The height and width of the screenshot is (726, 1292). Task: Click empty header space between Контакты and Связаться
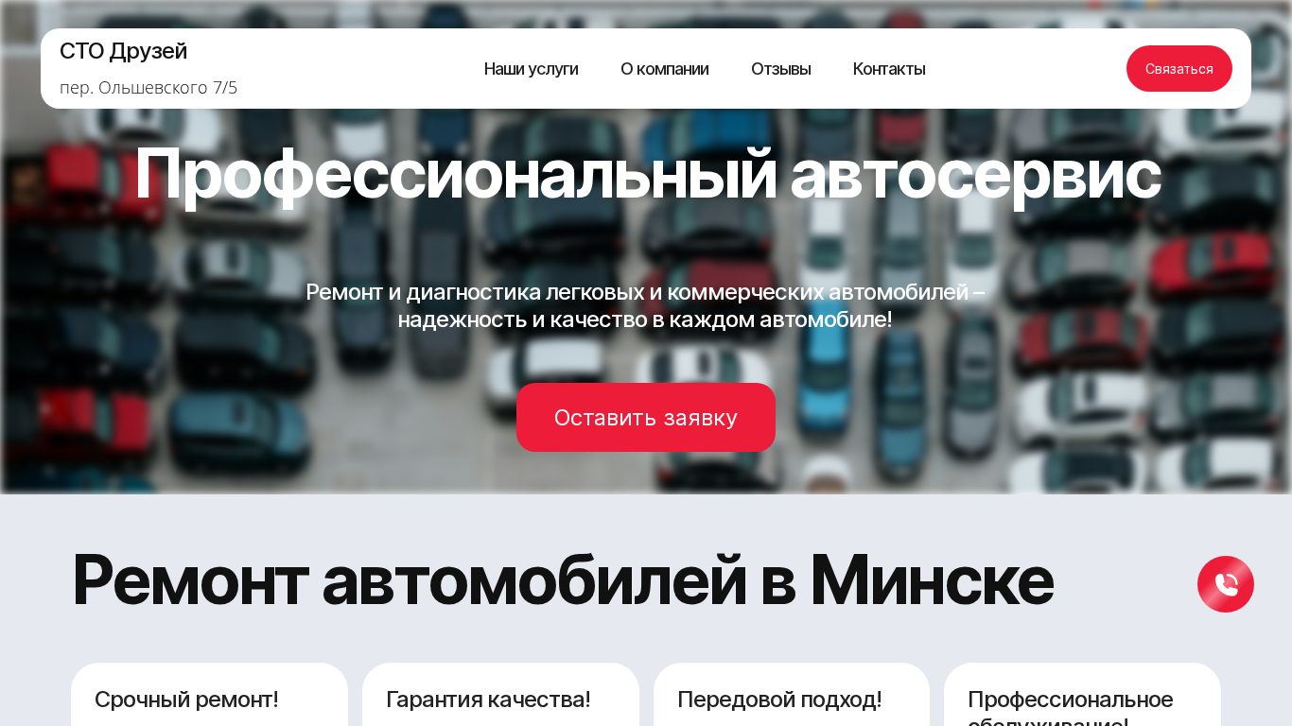click(1026, 69)
